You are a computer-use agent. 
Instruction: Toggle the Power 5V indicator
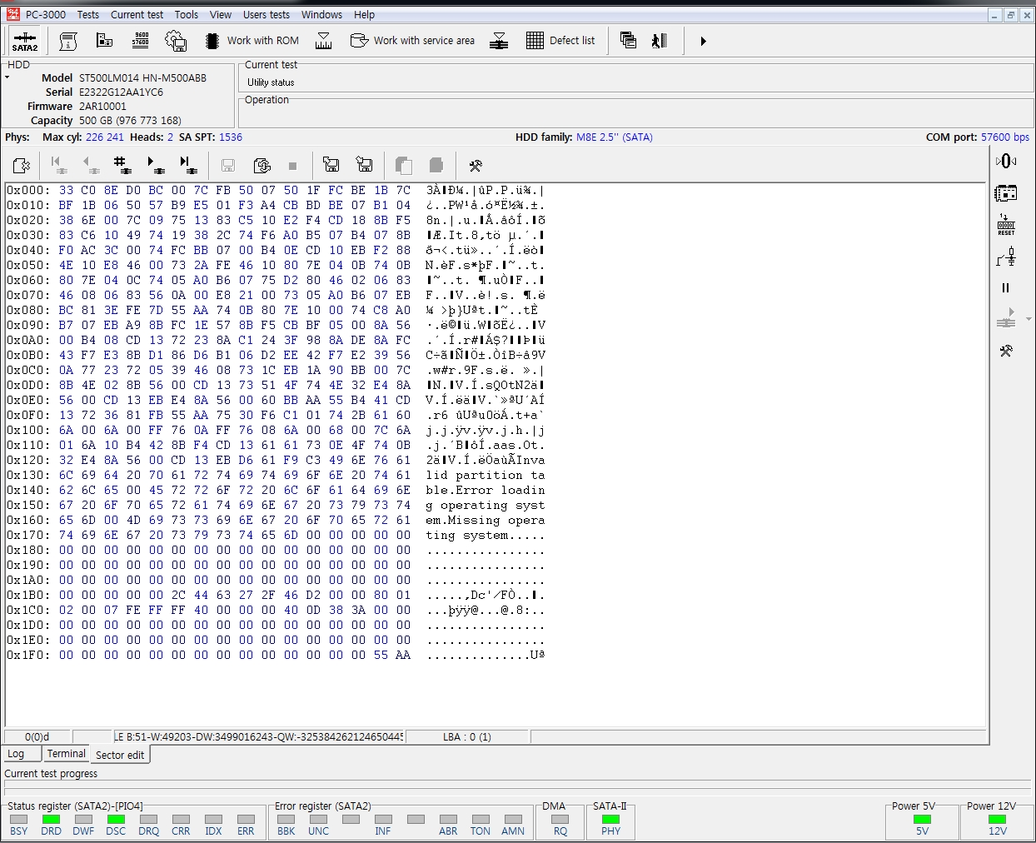922,820
